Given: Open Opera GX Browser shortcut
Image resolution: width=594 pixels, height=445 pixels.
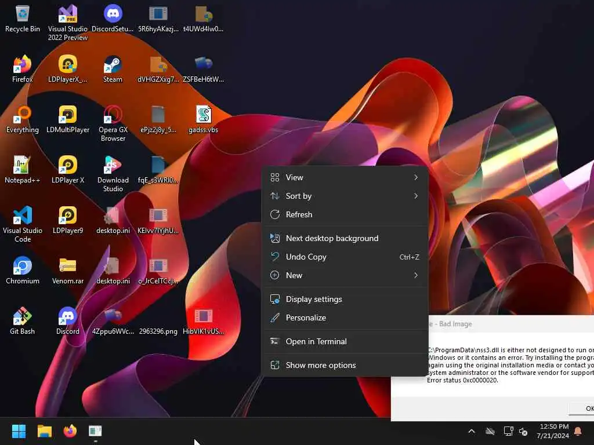Looking at the screenshot, I should point(113,123).
